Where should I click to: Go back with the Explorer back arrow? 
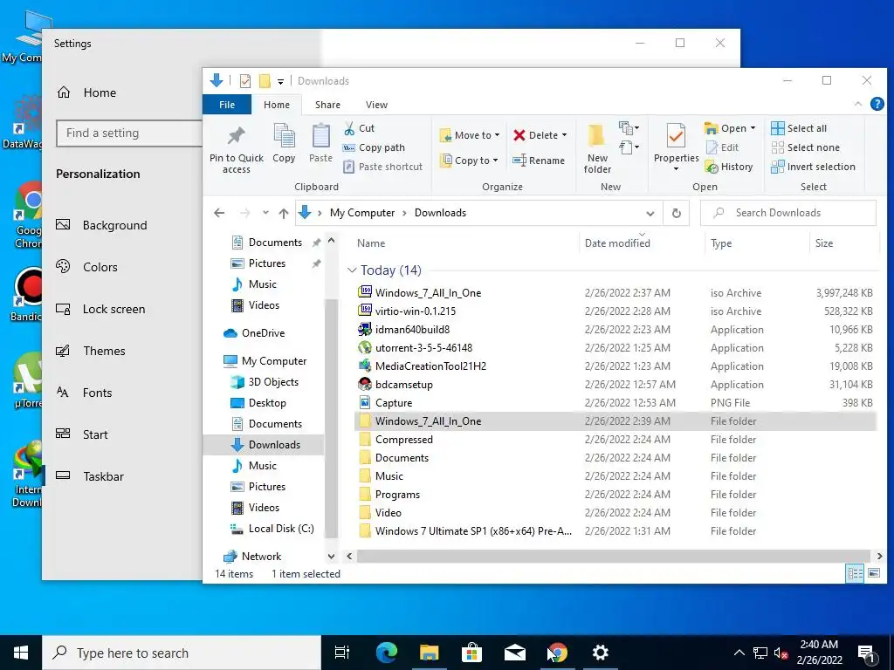tap(219, 213)
